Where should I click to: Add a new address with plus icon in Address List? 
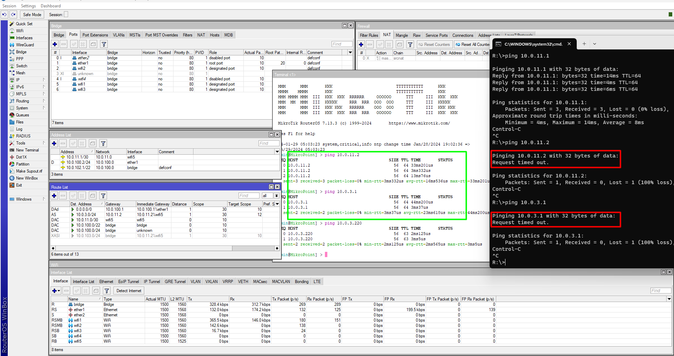pos(54,143)
